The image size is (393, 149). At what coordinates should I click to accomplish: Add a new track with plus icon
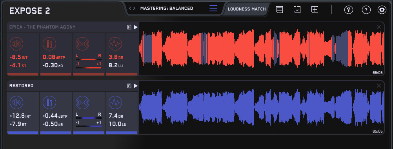[315, 9]
